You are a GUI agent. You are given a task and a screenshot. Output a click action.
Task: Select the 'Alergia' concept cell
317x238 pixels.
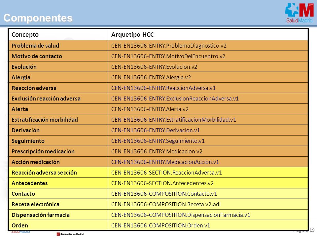tap(58, 77)
